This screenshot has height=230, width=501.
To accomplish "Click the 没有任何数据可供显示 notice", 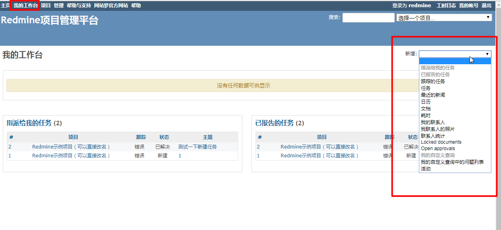I will pos(243,85).
